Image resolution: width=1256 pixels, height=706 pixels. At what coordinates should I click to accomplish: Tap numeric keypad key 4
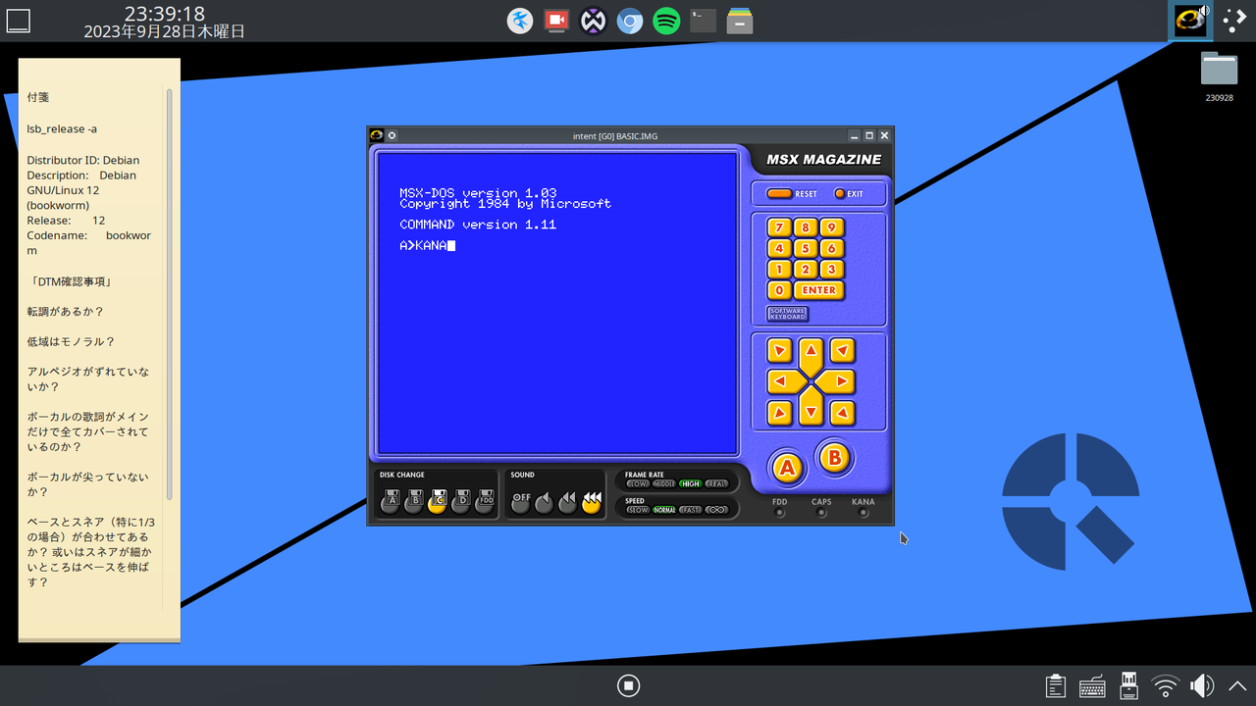click(x=779, y=248)
